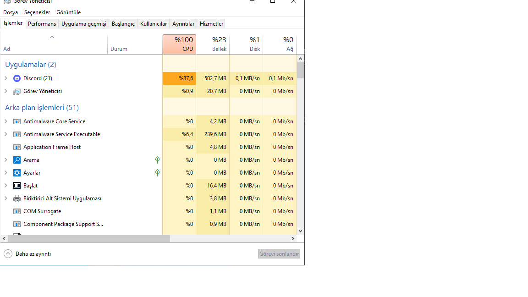Switch to the Ayrıntılar tab

coord(183,24)
